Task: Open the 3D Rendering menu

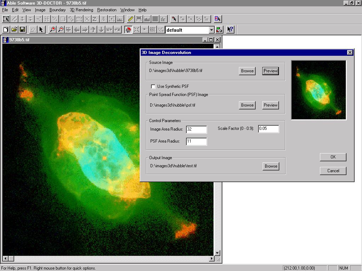Action: click(x=81, y=10)
